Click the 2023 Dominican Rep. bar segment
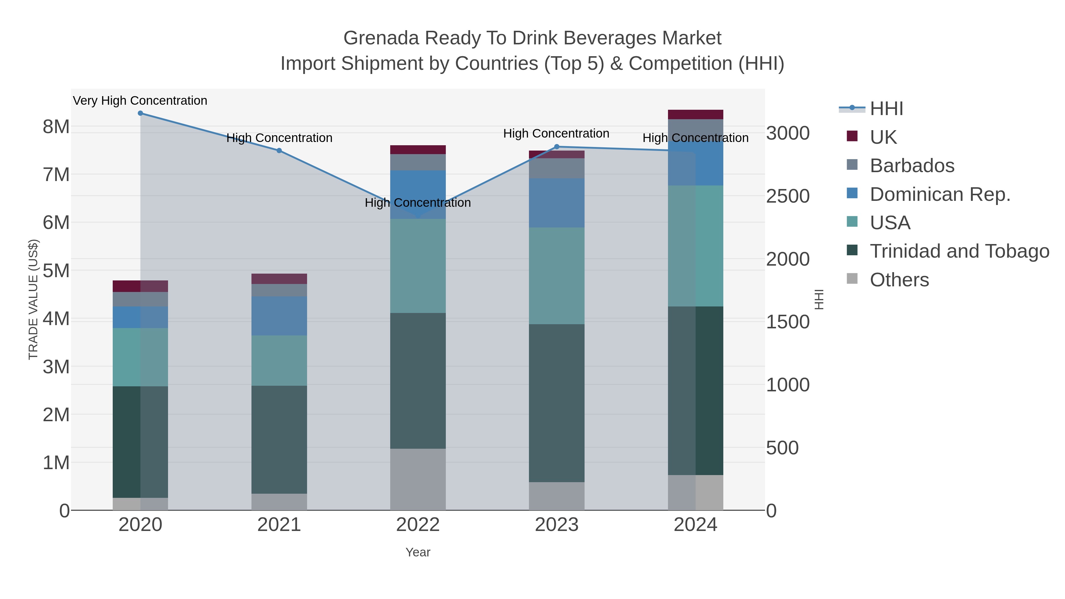This screenshot has width=1065, height=599. 557,203
